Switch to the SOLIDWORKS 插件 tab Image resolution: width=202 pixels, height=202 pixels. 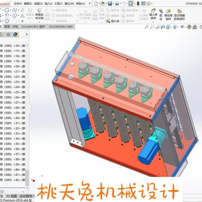[33, 27]
